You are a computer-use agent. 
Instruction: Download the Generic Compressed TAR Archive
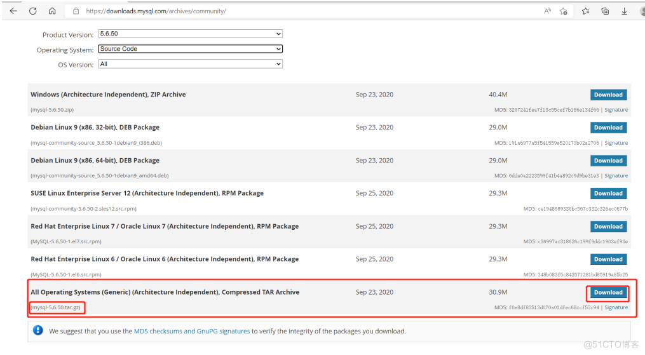(x=608, y=293)
